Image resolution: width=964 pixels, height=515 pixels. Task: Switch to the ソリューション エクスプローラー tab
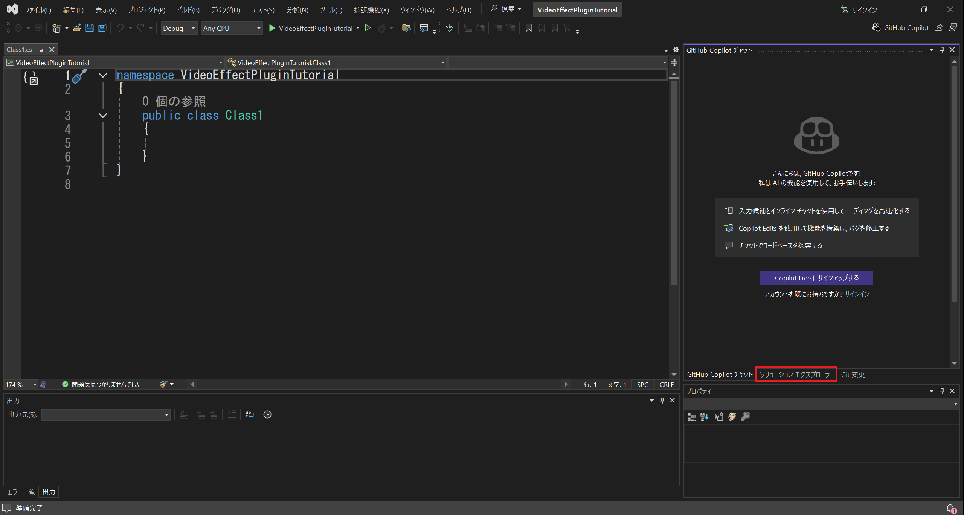[x=796, y=374]
